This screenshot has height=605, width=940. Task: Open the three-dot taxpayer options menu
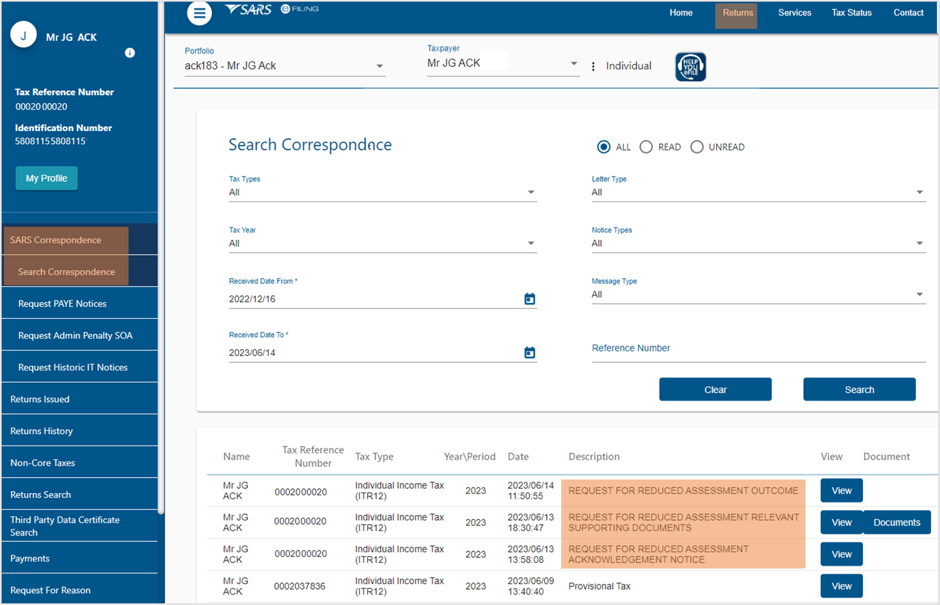click(593, 66)
